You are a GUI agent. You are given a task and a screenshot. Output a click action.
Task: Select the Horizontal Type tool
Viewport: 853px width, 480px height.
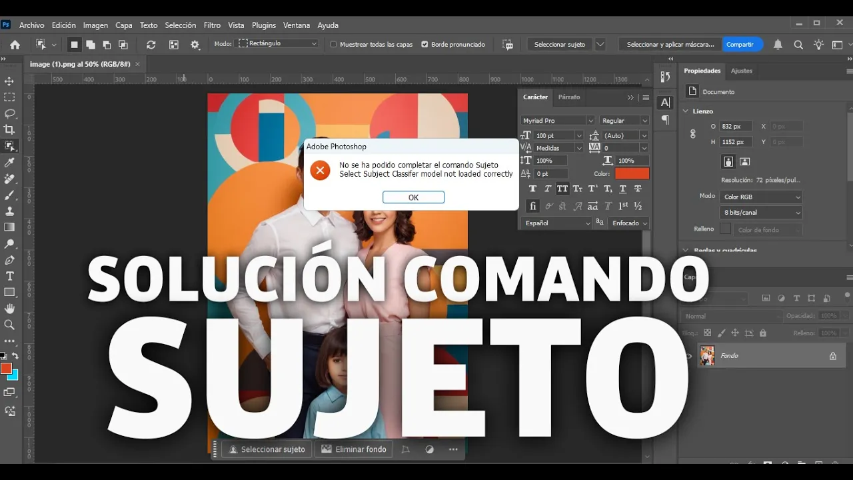(x=9, y=276)
